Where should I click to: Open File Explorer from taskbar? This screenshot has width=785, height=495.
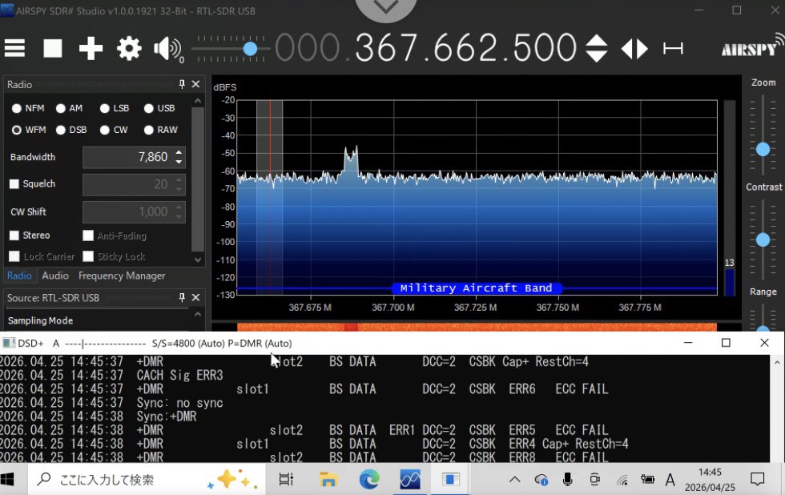(328, 480)
